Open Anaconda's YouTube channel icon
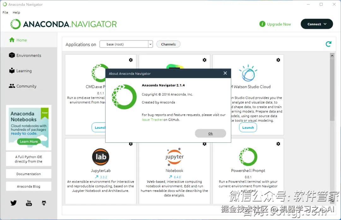Viewport: 341px width, 220px height. point(29,203)
